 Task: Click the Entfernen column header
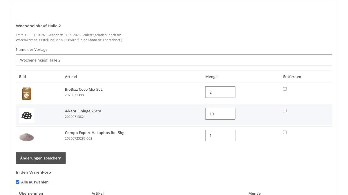tap(292, 77)
